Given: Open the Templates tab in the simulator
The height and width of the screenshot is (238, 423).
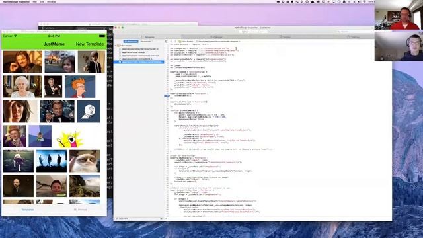Looking at the screenshot, I should click(x=28, y=210).
